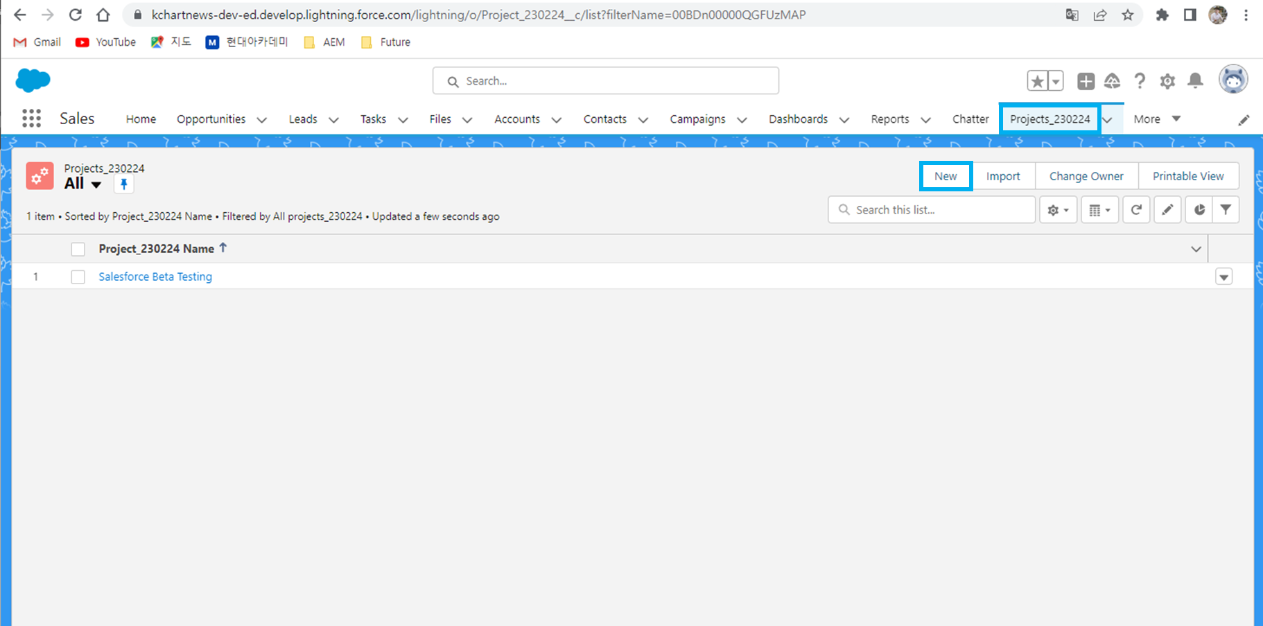
Task: Tick the select-all checkbox in the header
Action: tap(78, 250)
